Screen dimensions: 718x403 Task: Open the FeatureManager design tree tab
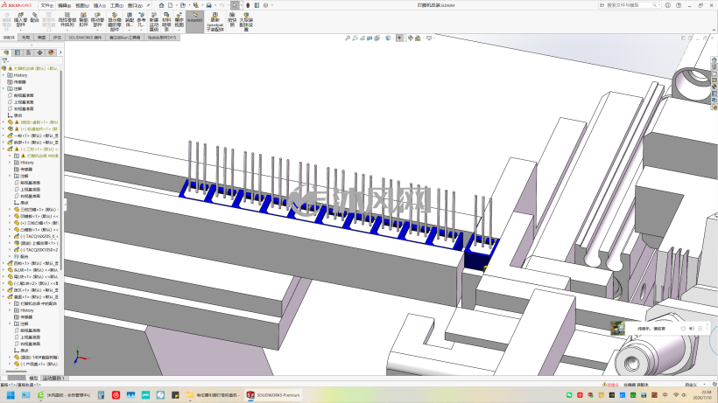click(6, 52)
